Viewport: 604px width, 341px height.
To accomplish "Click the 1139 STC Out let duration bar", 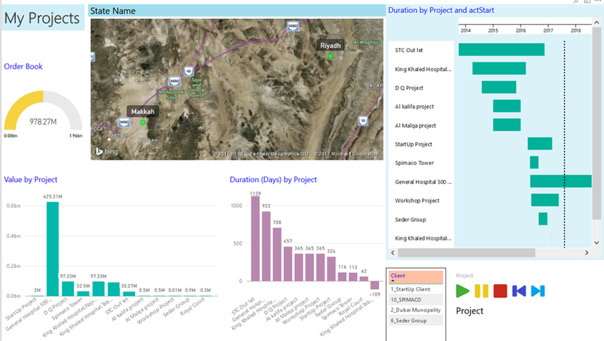I will 254,239.
